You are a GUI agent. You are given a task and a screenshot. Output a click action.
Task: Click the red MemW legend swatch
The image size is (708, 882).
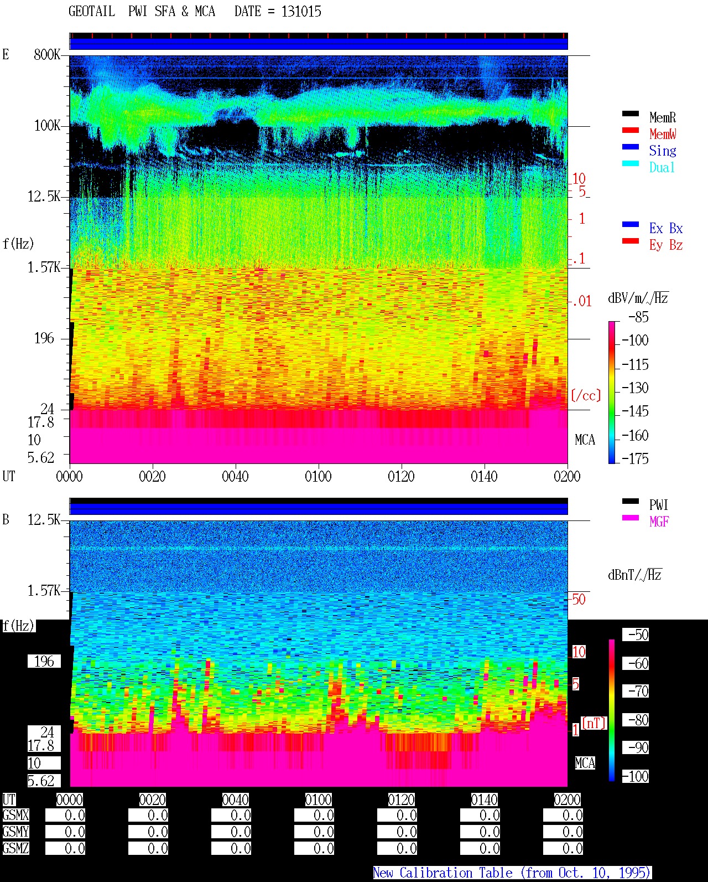point(631,131)
